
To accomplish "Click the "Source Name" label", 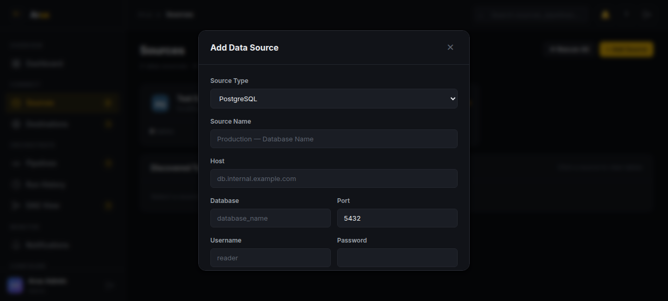I will 231,122.
